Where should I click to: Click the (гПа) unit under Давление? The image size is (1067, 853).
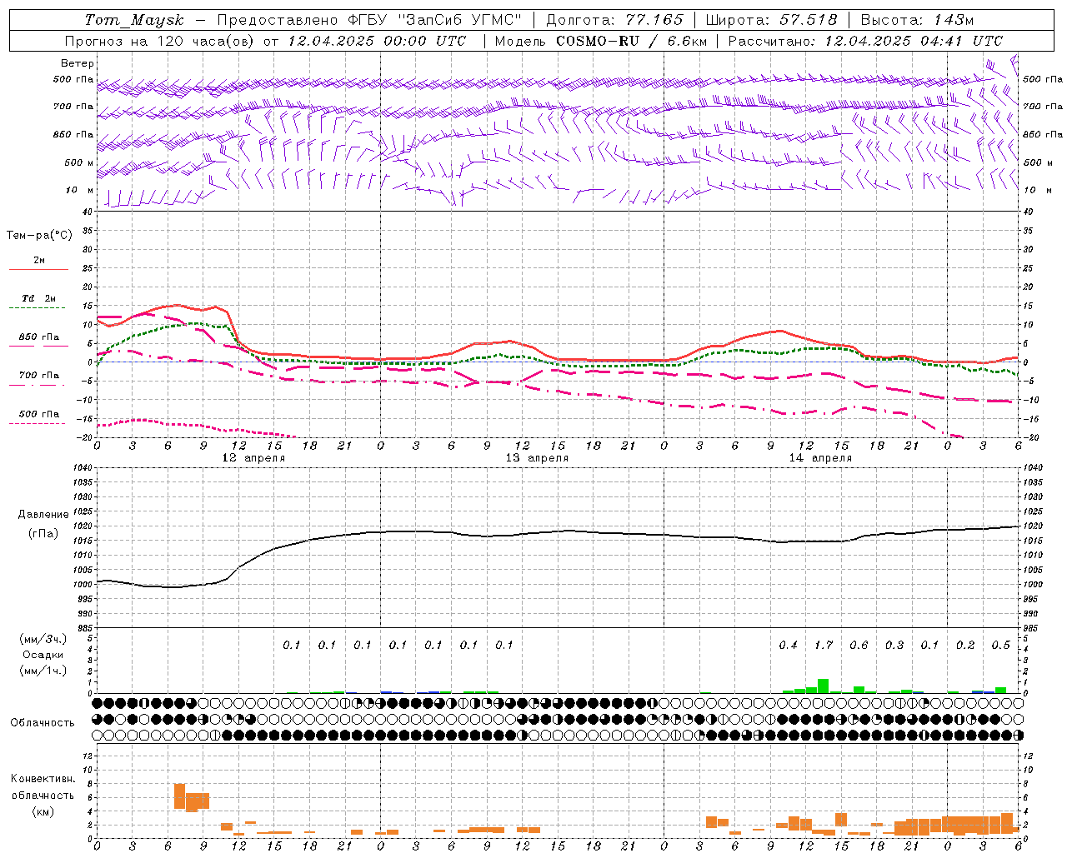[43, 533]
